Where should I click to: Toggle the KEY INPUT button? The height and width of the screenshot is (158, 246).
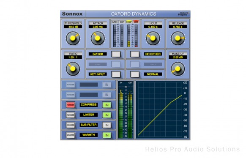(x=116, y=74)
